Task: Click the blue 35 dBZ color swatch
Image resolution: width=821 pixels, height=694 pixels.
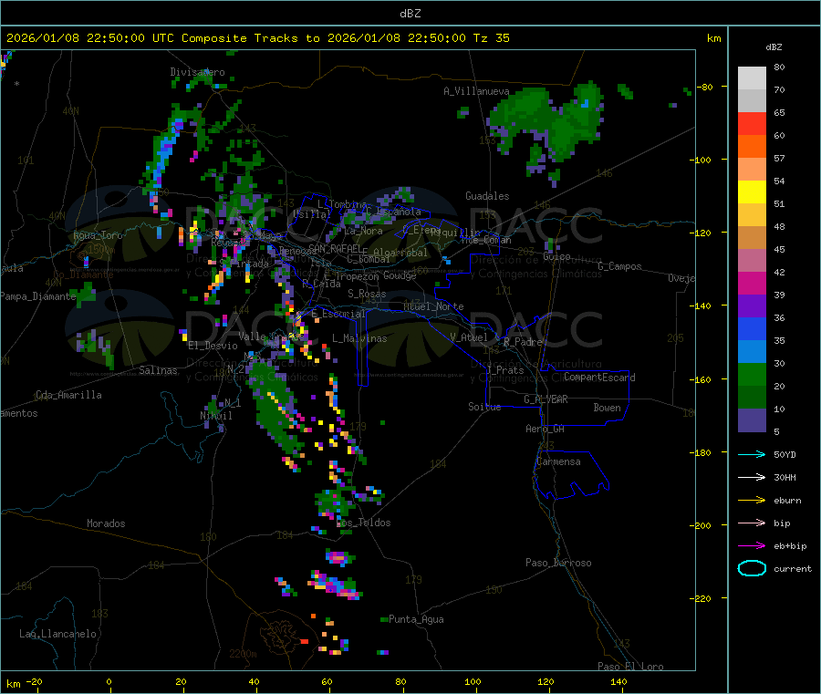Action: 752,328
